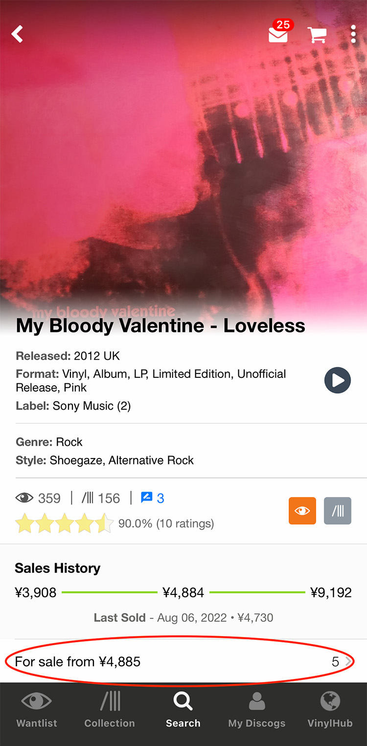367x746 pixels.
Task: Tap the Sony Music (2) label
Action: point(92,406)
